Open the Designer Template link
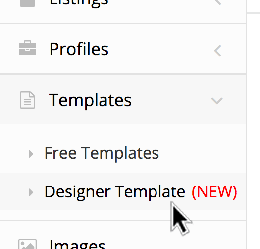The image size is (260, 249). pyautogui.click(x=115, y=192)
